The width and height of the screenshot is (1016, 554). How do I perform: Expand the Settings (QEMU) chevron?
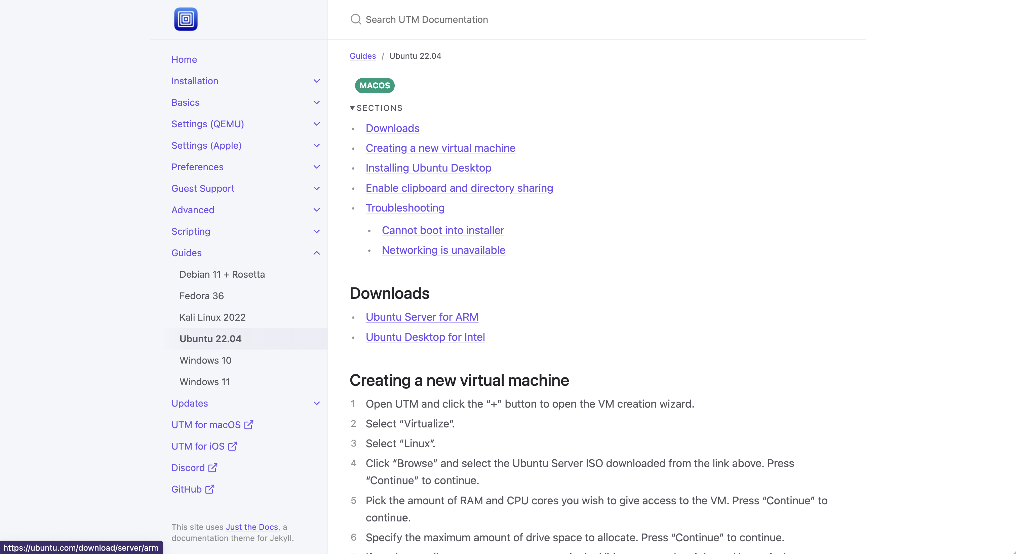click(316, 124)
